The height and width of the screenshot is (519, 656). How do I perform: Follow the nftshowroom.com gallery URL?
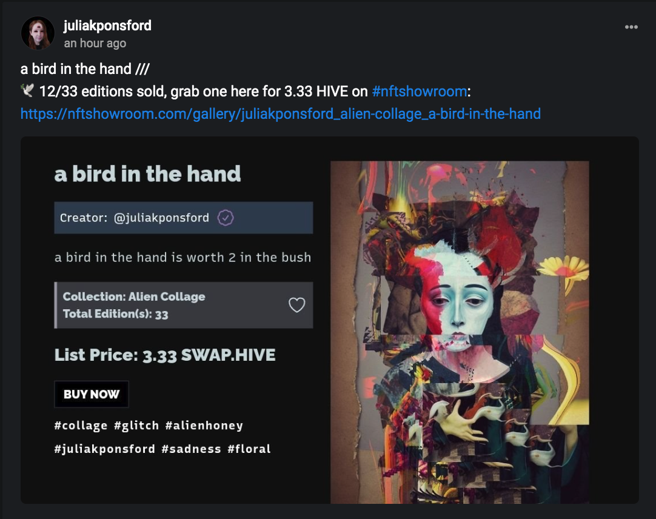pyautogui.click(x=281, y=114)
